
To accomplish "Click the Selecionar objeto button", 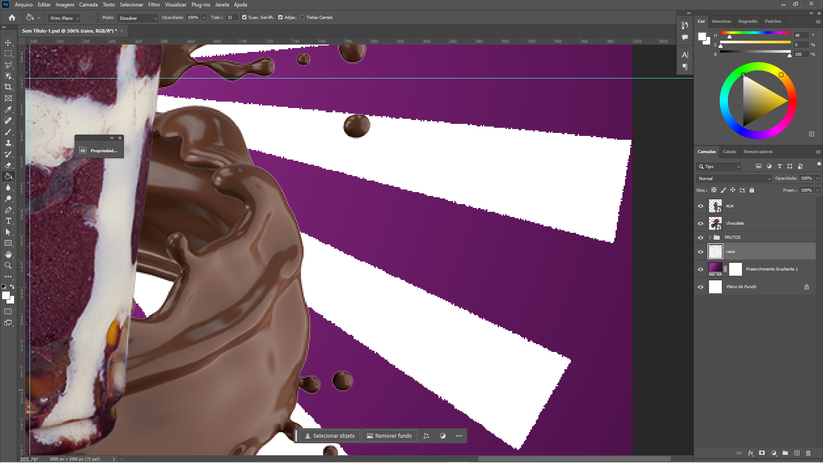I will pos(330,435).
